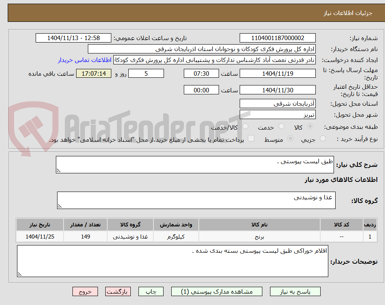Click the remaining time field 17:07:14
This screenshot has width=385, height=305.
point(94,73)
